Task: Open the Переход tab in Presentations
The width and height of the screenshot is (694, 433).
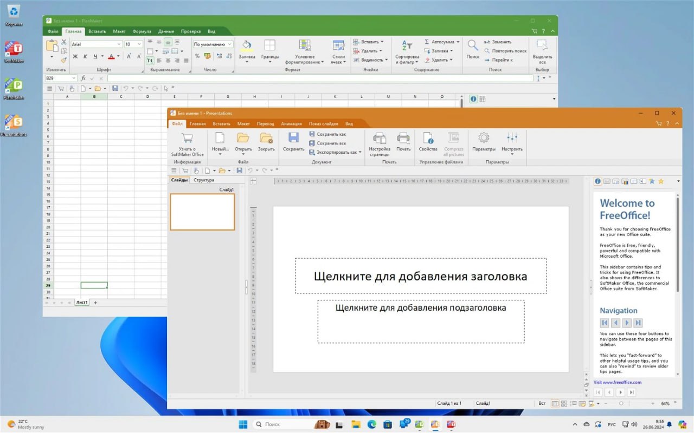Action: coord(265,124)
